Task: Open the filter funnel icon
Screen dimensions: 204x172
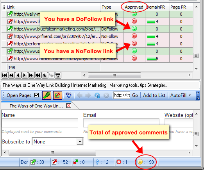Action: pos(58,75)
